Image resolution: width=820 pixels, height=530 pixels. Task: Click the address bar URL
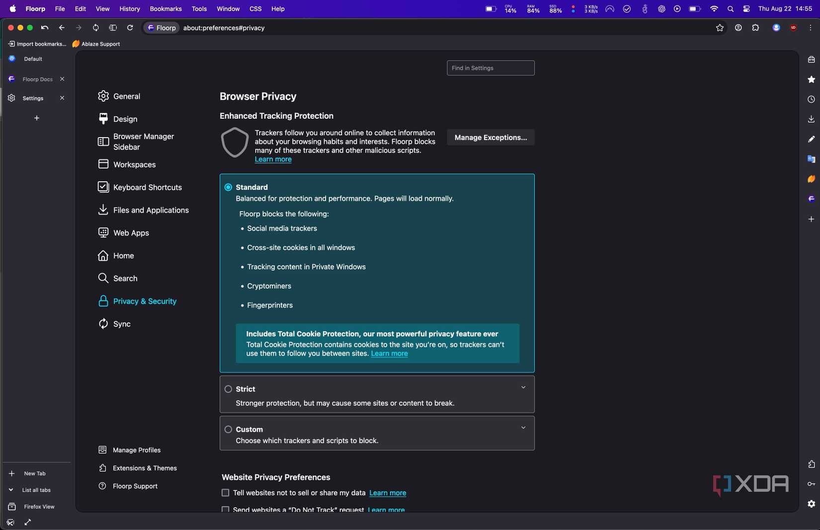[x=224, y=28]
